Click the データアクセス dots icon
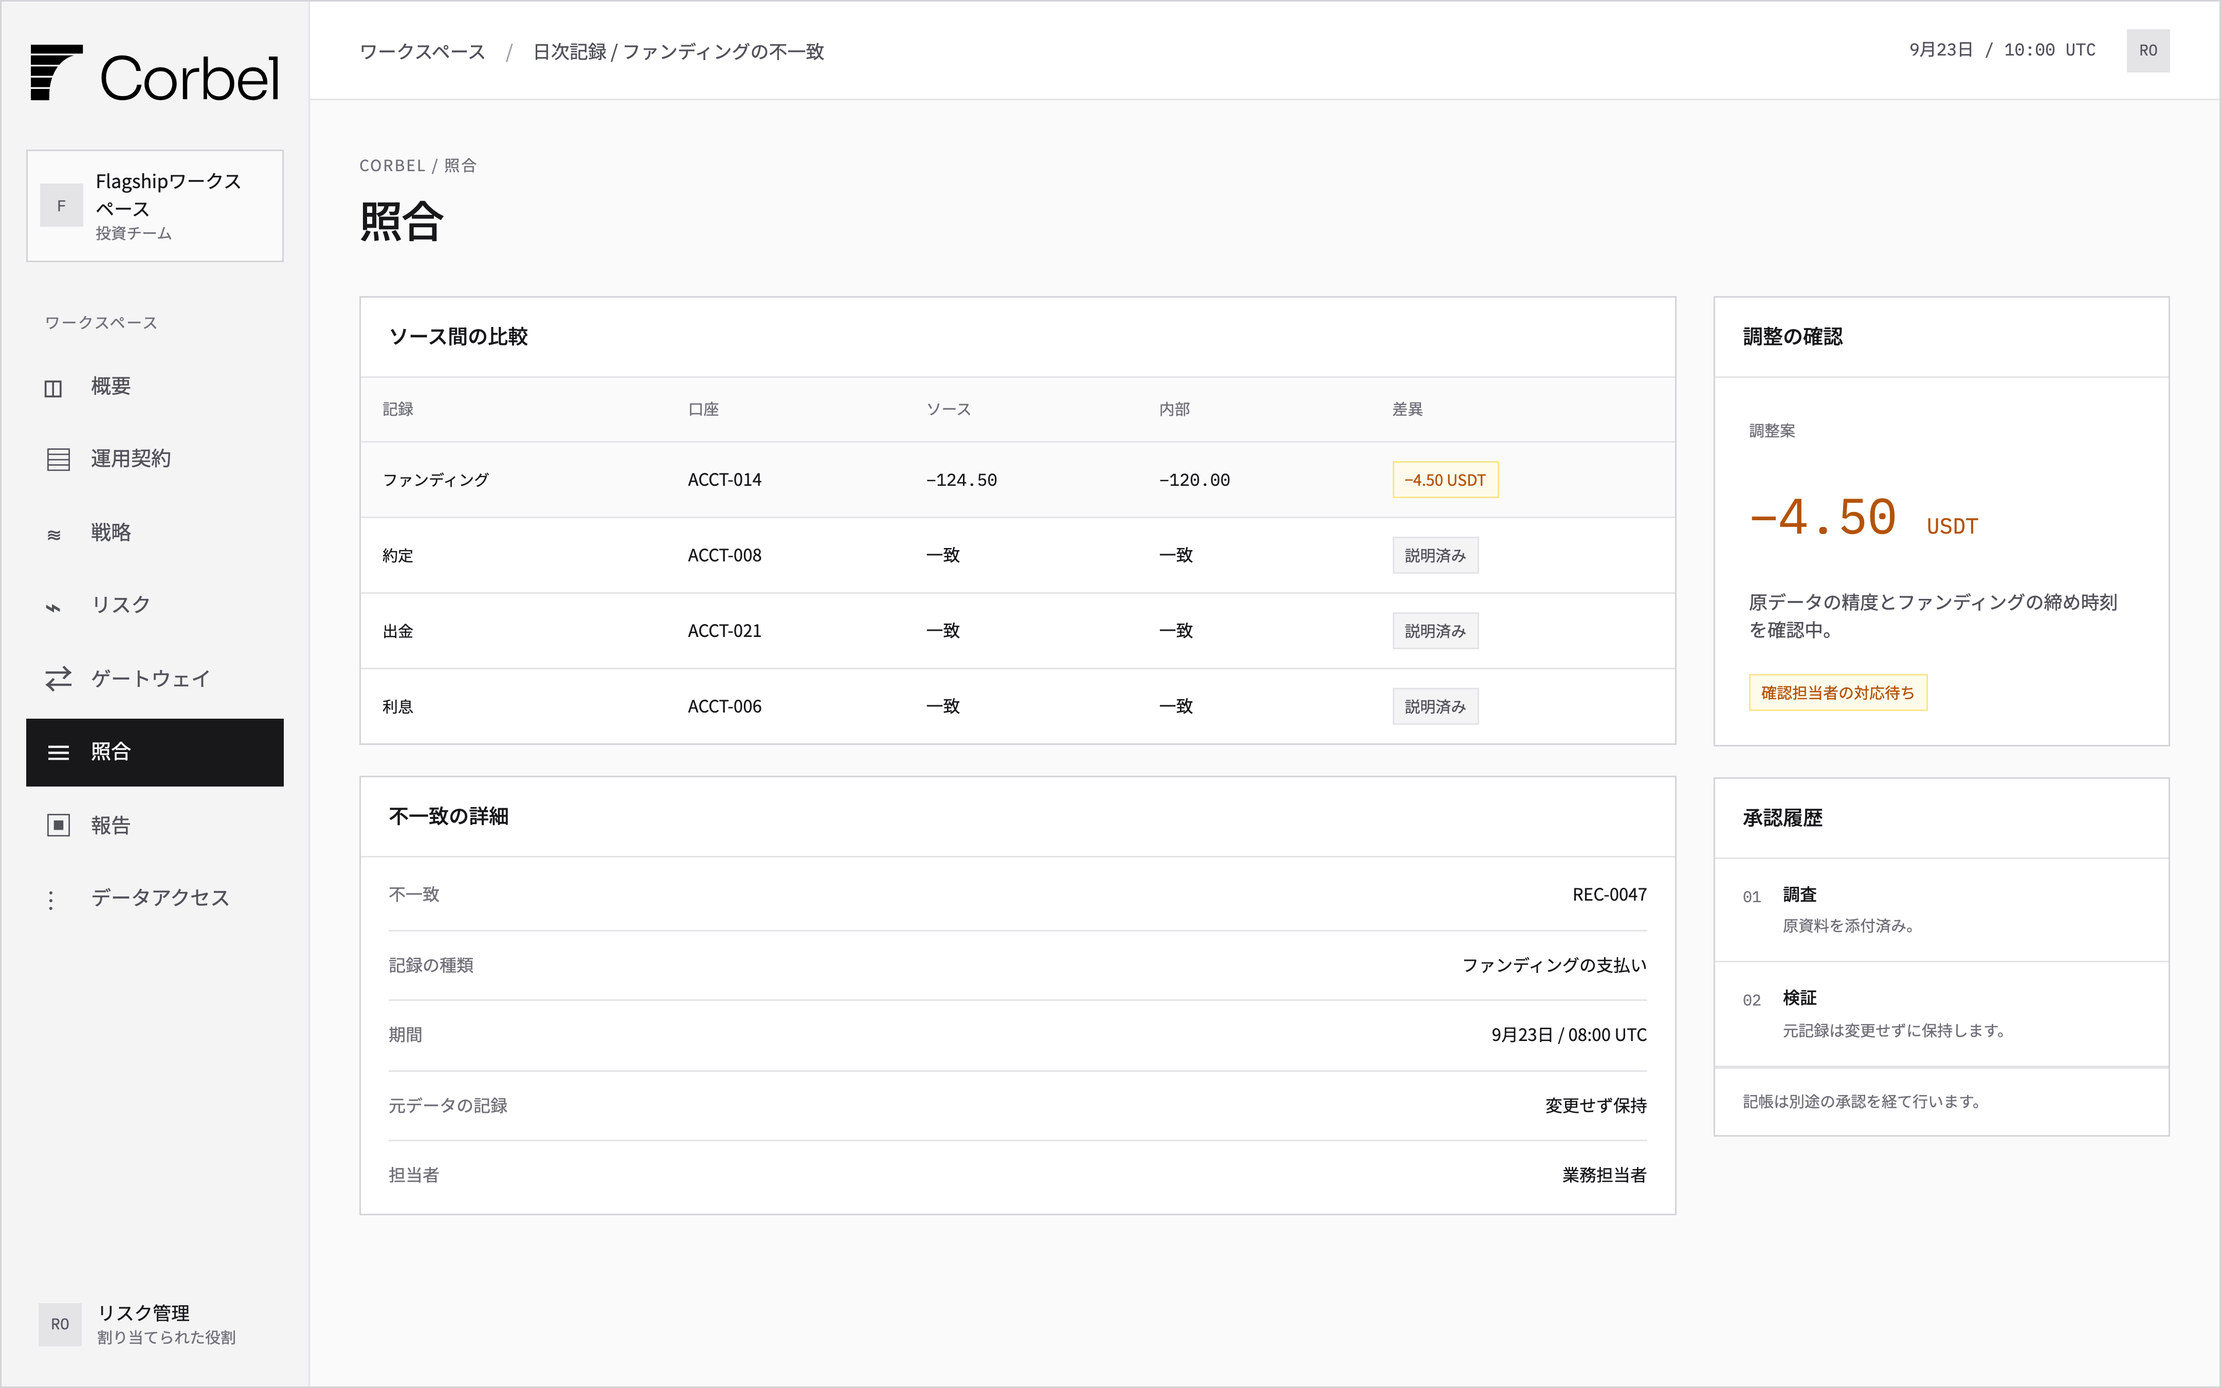2221x1388 pixels. 51,900
